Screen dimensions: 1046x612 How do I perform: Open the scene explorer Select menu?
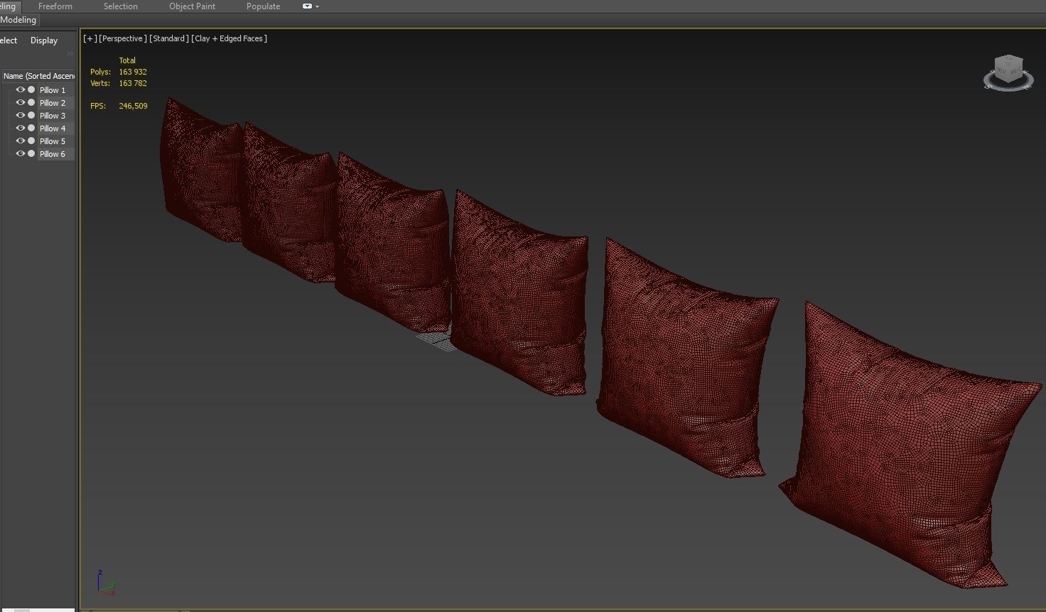click(x=9, y=40)
